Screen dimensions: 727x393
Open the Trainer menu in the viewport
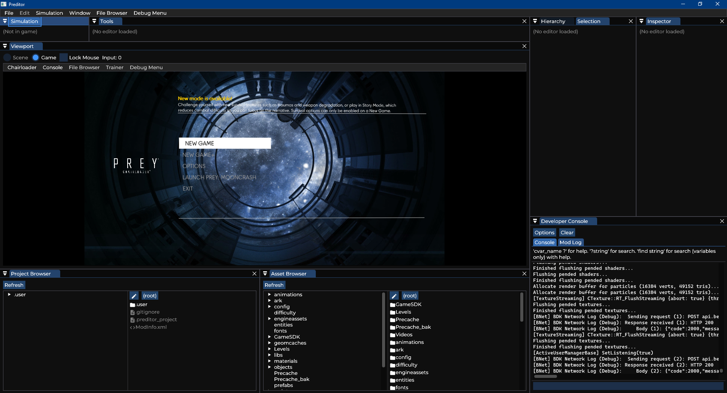pyautogui.click(x=114, y=67)
